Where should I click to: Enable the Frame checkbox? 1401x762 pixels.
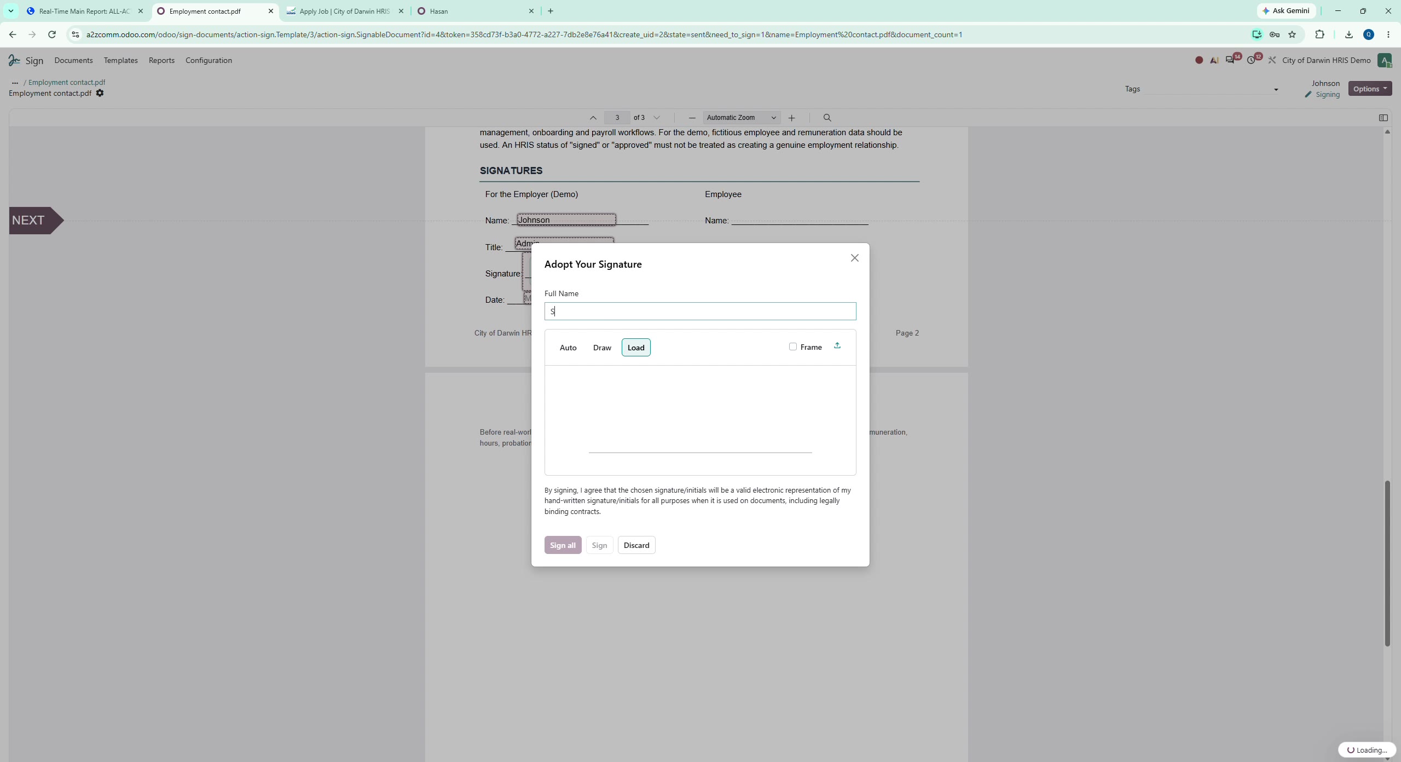pos(792,347)
